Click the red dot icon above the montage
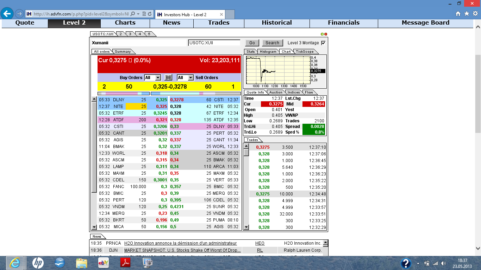The image size is (481, 270). (x=326, y=34)
